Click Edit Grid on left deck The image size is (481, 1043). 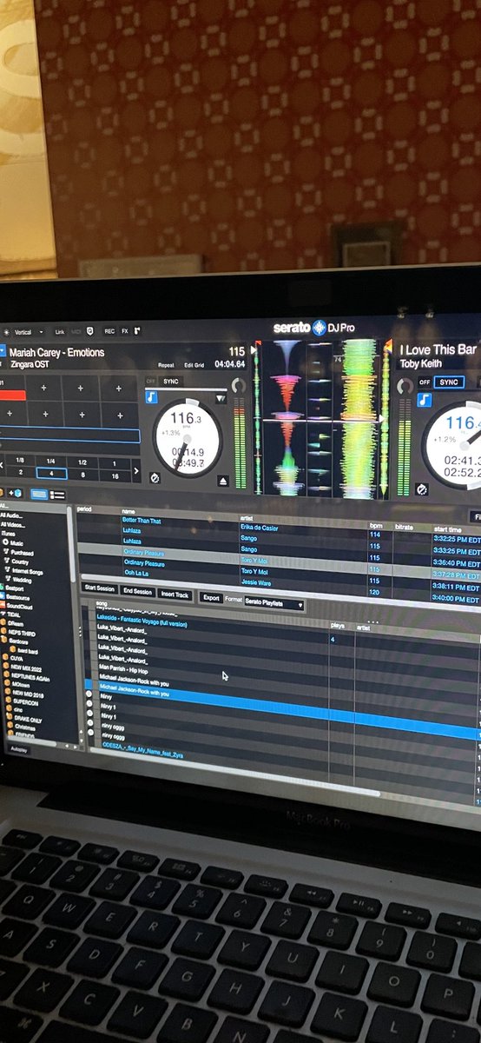[x=194, y=365]
